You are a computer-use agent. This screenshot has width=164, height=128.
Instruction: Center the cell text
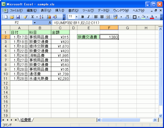[x=102, y=17]
